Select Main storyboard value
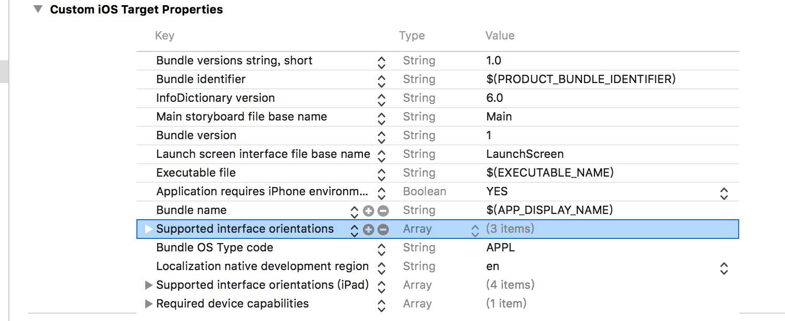Viewport: 785px width, 321px height. click(x=499, y=117)
